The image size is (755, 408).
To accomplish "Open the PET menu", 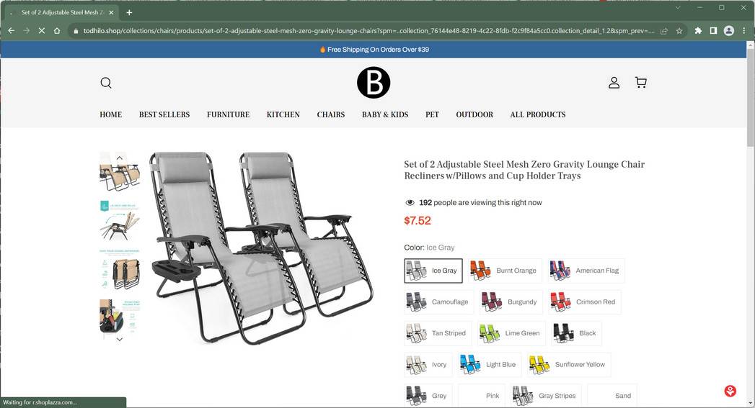I will coord(433,114).
